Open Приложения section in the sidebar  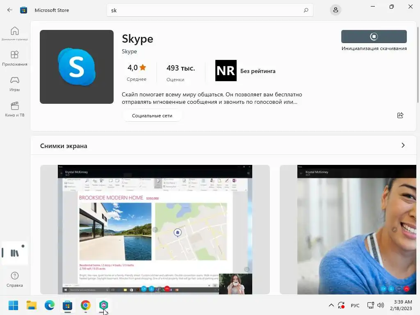pos(14,58)
